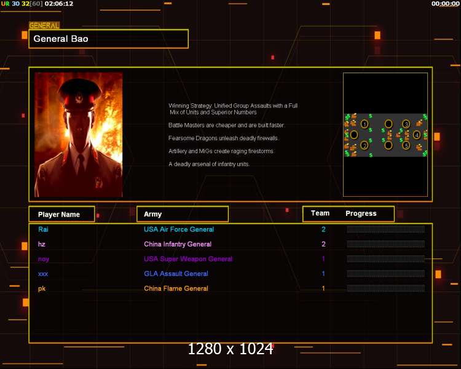Viewport: 461px width, 369px height.
Task: Click team number 2 in hz's row
Action: [x=323, y=244]
